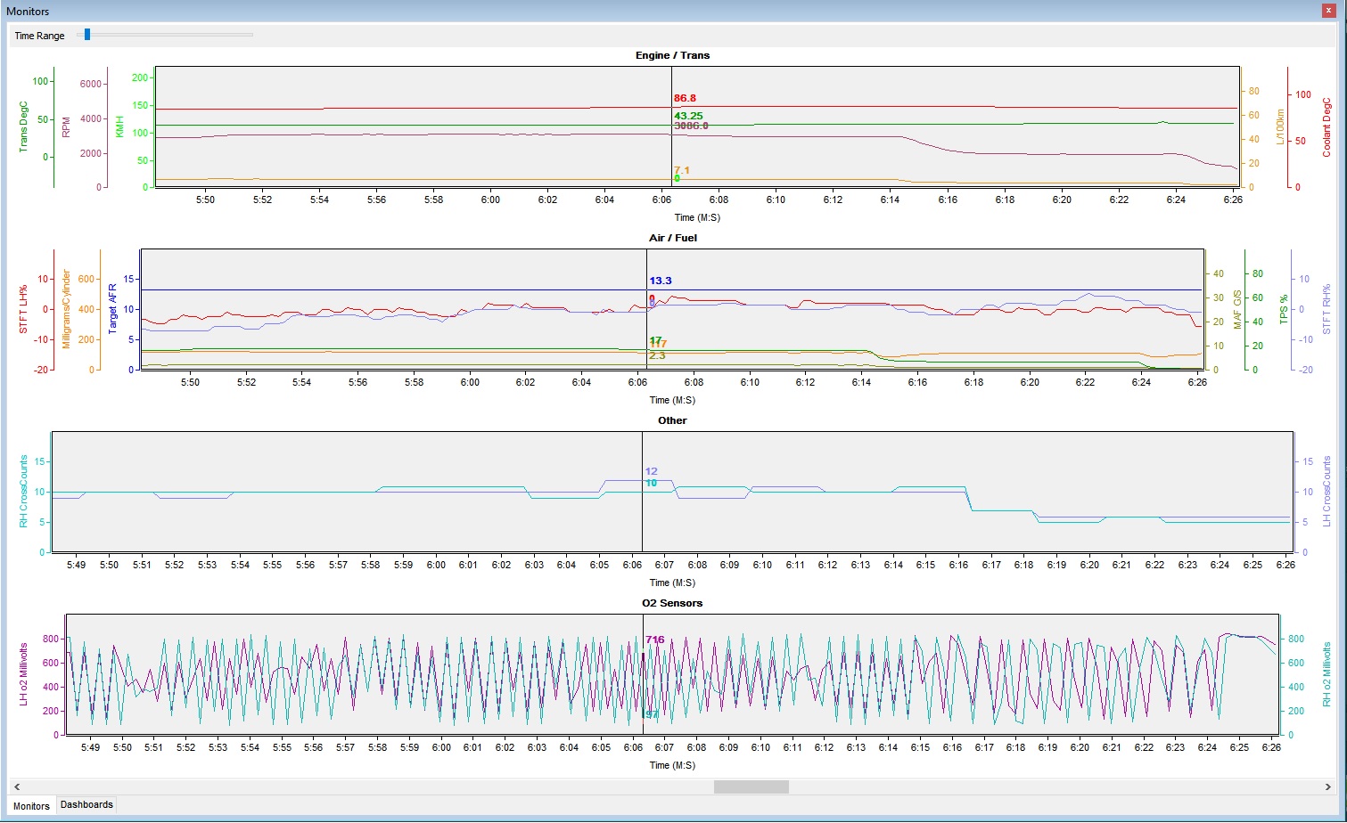Click the 86.8 coolant cursor value
1347x823 pixels.
tap(686, 98)
